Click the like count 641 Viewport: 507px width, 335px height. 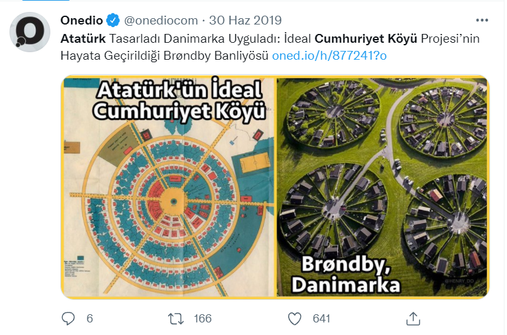tap(321, 319)
